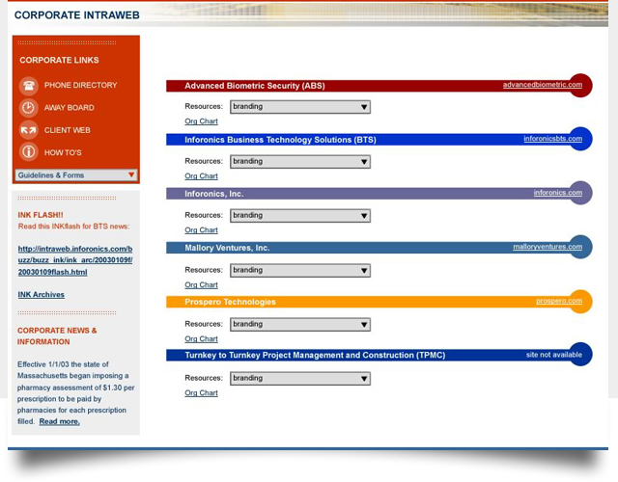Click the Turnkey to Turnkey Project Management heading
Viewport: 618px width, 482px height.
[315, 355]
